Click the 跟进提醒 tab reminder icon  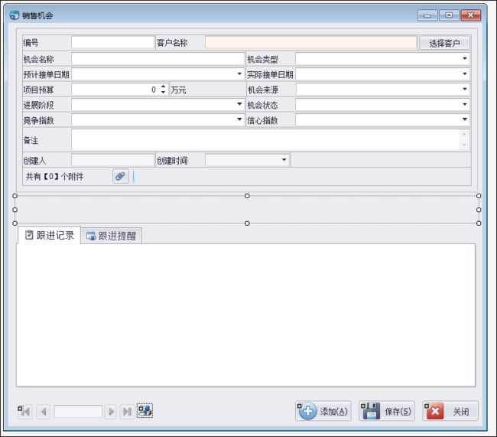pos(91,236)
